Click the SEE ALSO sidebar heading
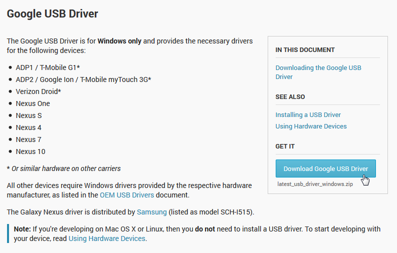The height and width of the screenshot is (253, 397). click(x=290, y=97)
